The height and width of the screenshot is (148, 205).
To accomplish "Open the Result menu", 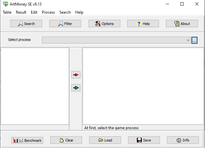I will [21, 12].
